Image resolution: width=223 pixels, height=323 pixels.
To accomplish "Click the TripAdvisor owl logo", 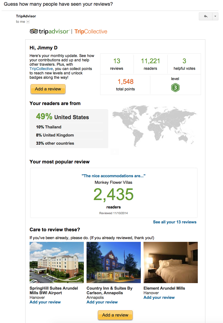I will click(34, 31).
